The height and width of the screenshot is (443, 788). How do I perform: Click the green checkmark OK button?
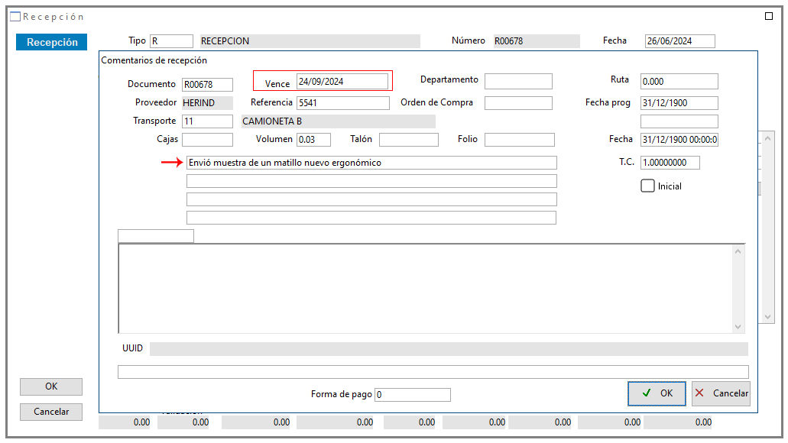tap(657, 393)
